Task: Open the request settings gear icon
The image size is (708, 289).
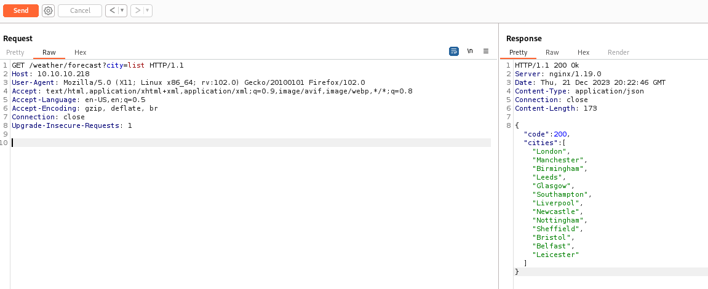Action: pos(49,10)
